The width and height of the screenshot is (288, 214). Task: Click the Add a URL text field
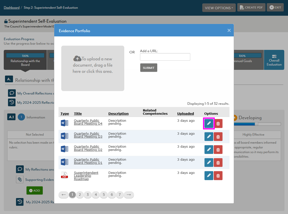tap(165, 57)
